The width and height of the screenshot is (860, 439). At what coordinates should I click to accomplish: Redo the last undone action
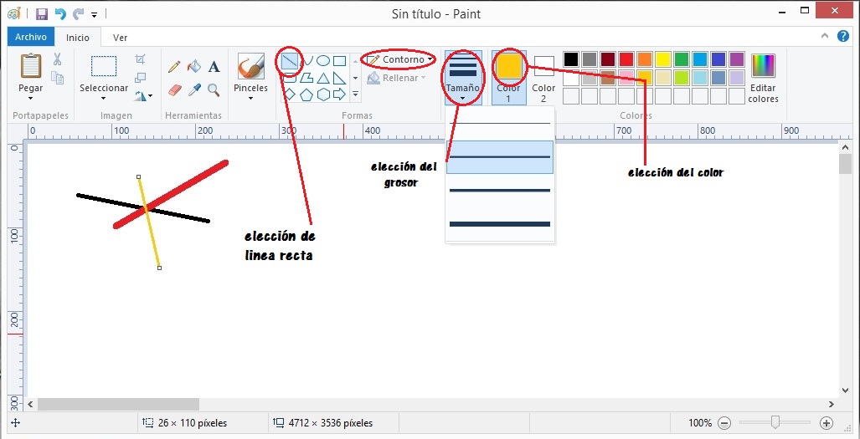coord(79,14)
